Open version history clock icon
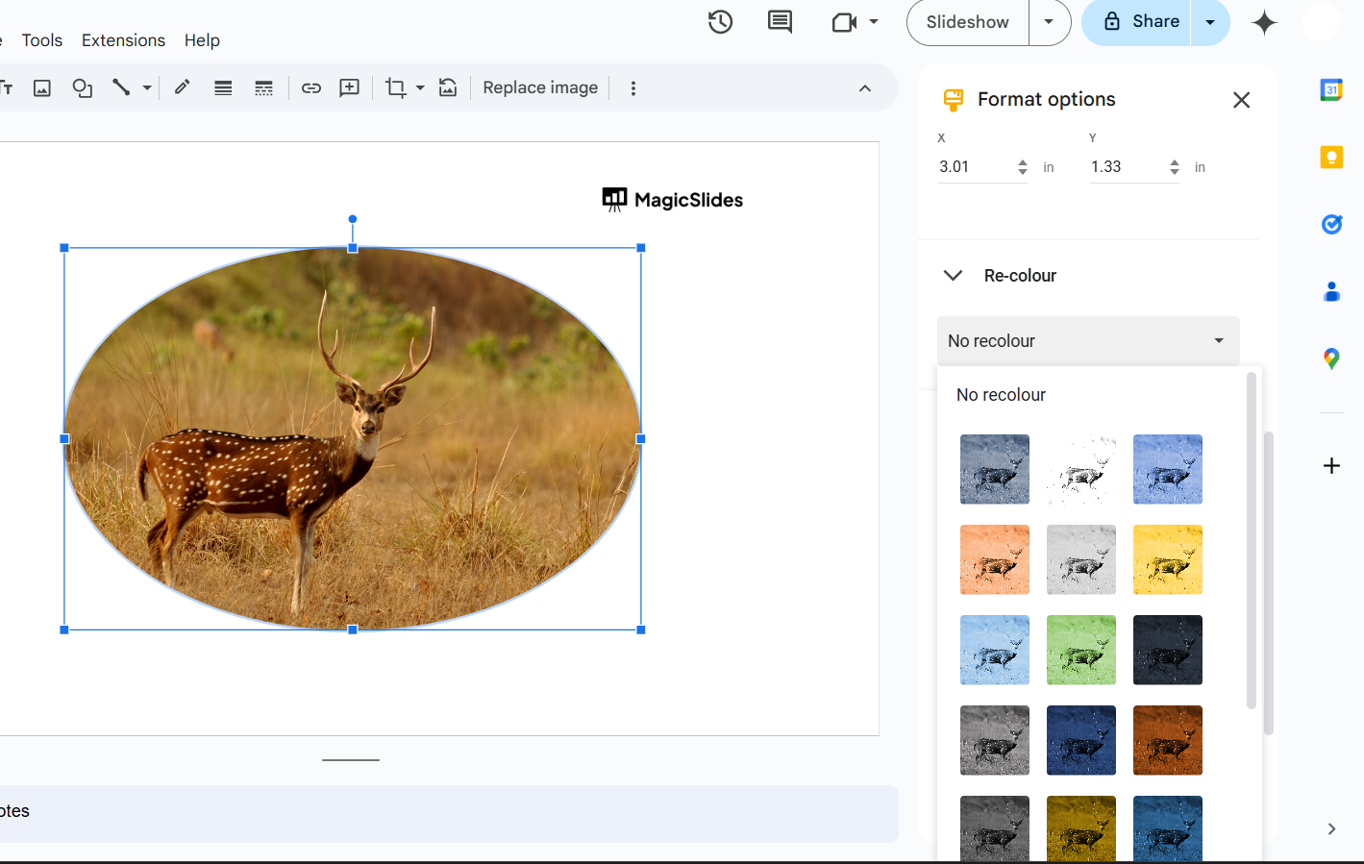 720,21
